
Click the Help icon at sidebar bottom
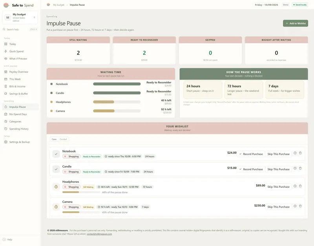pyautogui.click(x=4, y=239)
